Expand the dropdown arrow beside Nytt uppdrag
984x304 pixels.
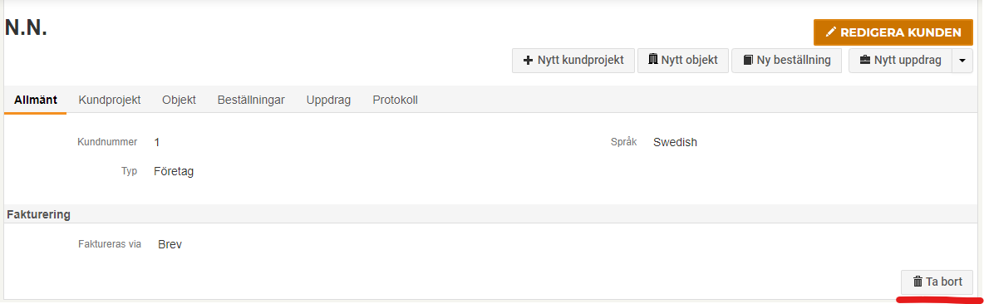coord(962,61)
